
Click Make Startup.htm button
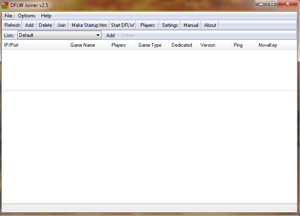tap(89, 25)
